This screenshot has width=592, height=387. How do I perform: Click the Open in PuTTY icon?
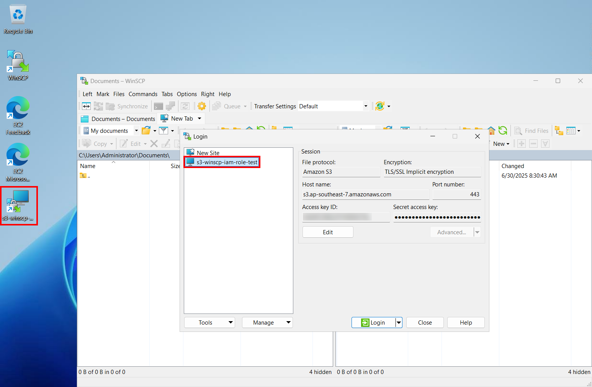[171, 106]
